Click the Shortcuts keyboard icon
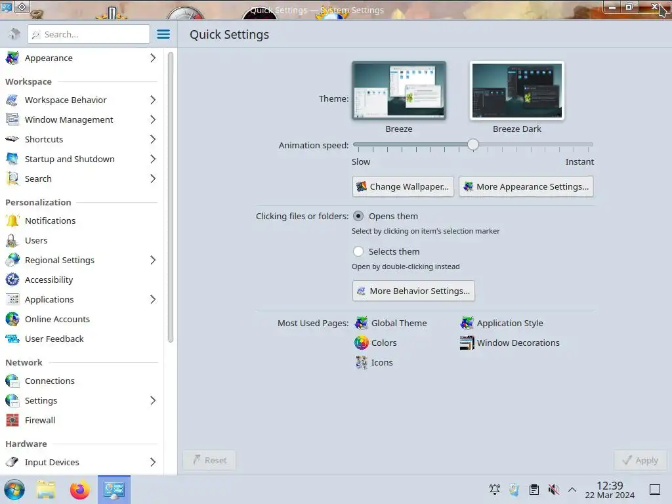 pos(12,139)
